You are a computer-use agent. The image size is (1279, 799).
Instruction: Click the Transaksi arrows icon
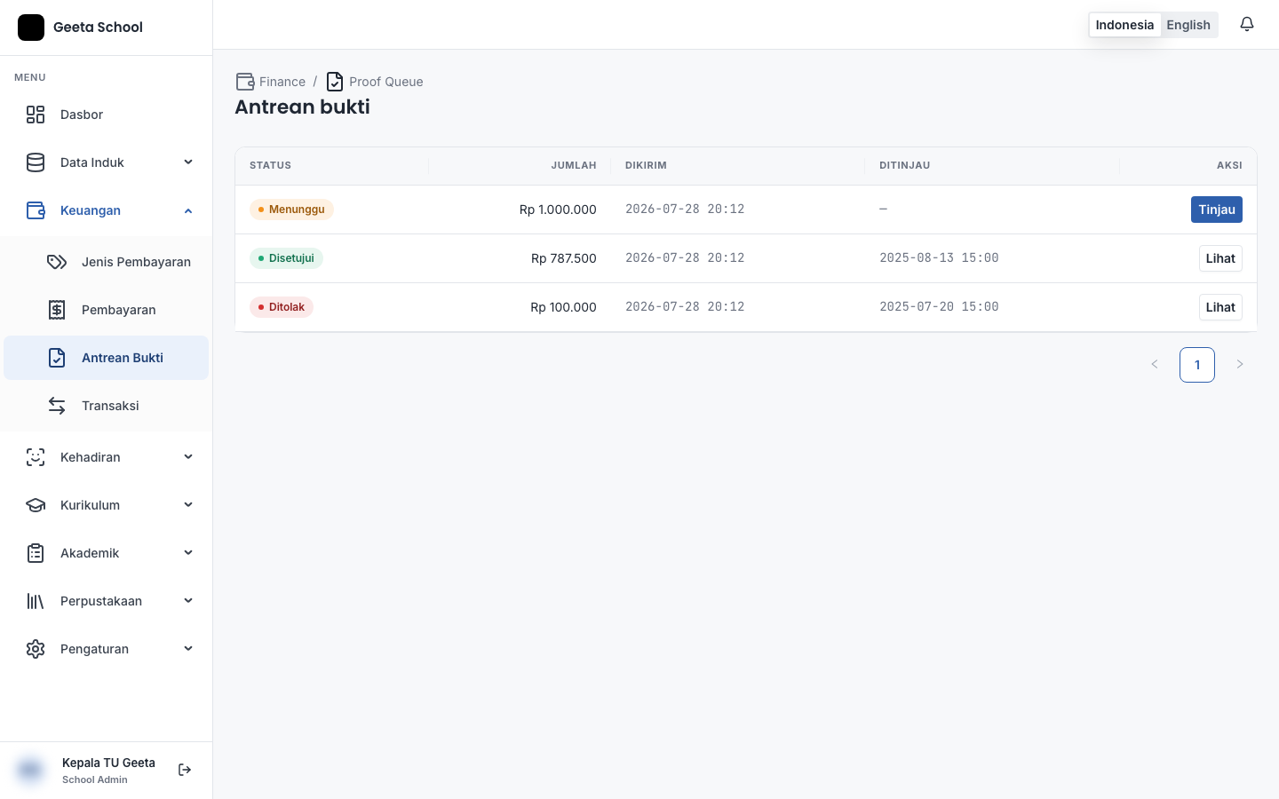coord(57,406)
